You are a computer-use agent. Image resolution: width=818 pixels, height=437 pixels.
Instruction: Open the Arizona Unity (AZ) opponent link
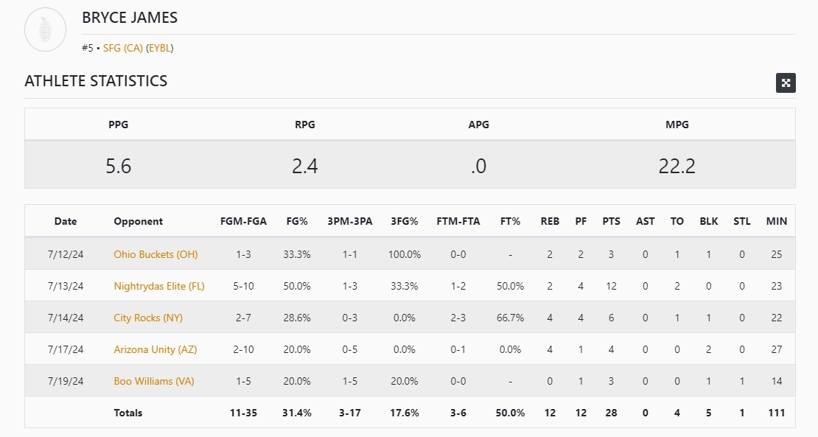tap(155, 349)
